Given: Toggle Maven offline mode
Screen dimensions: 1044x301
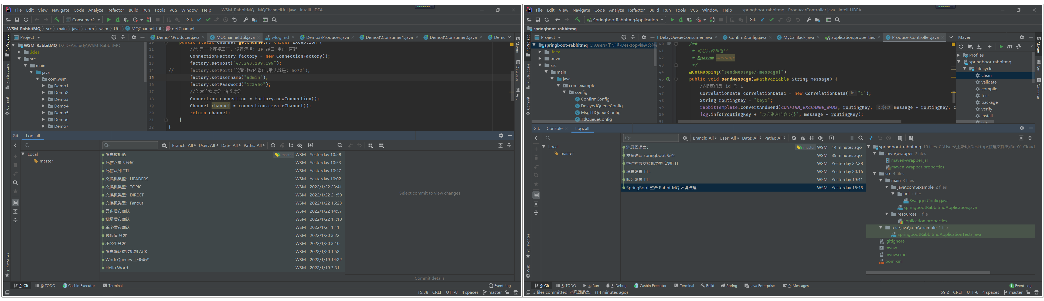Looking at the screenshot, I should (1019, 47).
